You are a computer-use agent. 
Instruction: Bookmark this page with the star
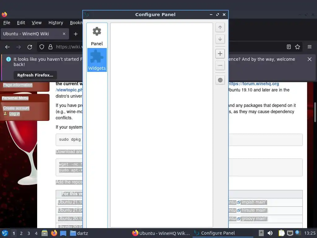[297, 47]
